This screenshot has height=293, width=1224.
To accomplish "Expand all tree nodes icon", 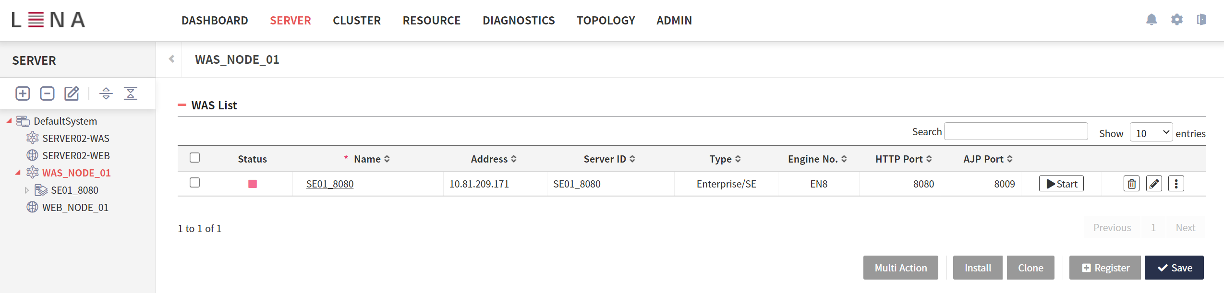I will 106,93.
